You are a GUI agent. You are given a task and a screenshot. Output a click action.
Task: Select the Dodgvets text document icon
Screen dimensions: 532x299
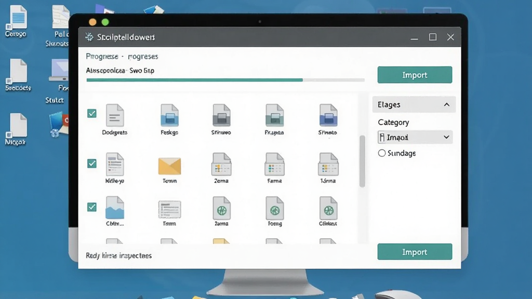click(x=115, y=115)
